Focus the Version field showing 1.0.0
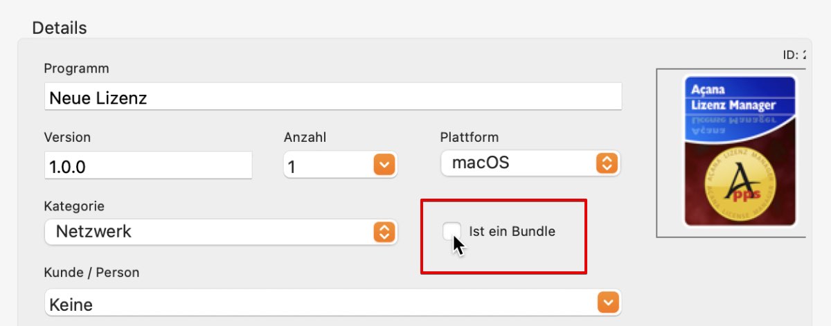This screenshot has height=326, width=831. click(x=148, y=165)
